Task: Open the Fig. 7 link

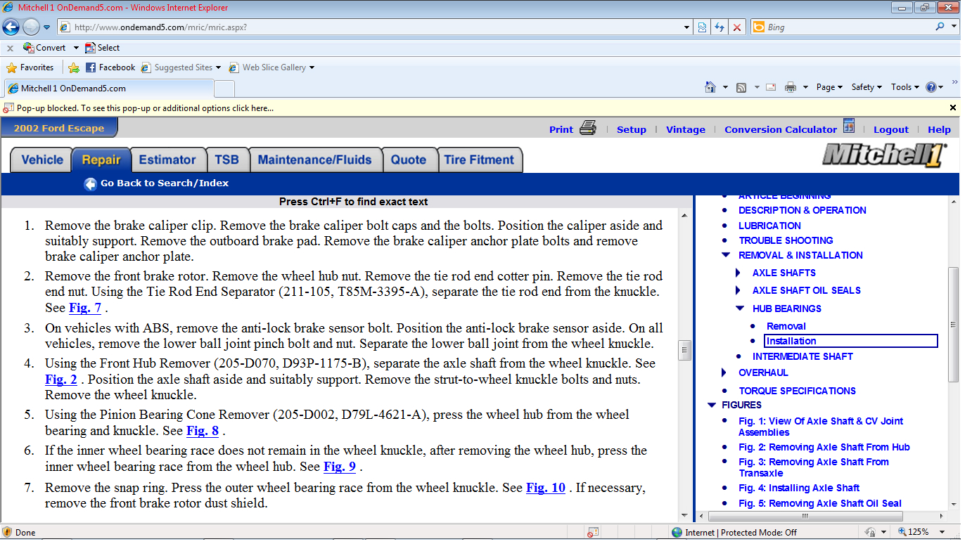Action: pos(85,308)
